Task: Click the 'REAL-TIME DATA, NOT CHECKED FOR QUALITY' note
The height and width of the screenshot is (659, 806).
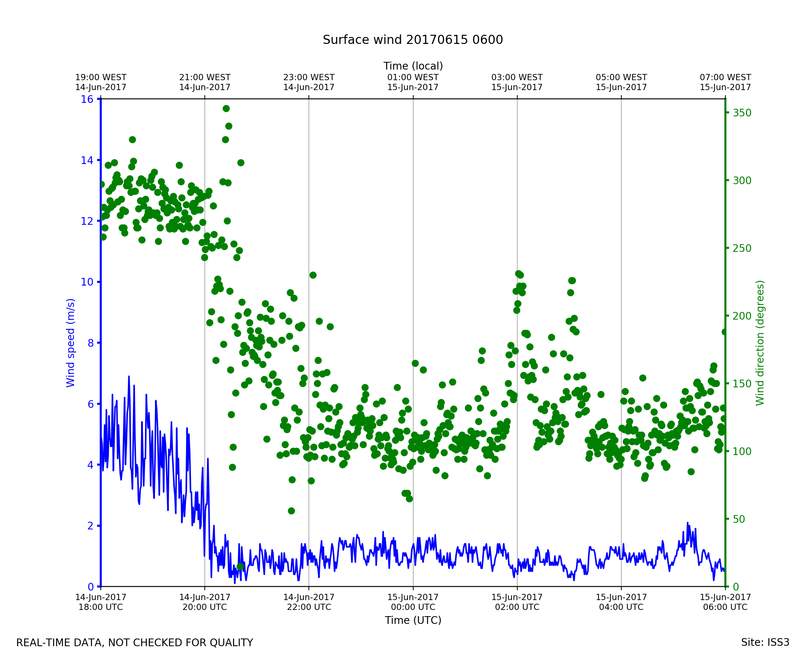Action: (x=134, y=643)
